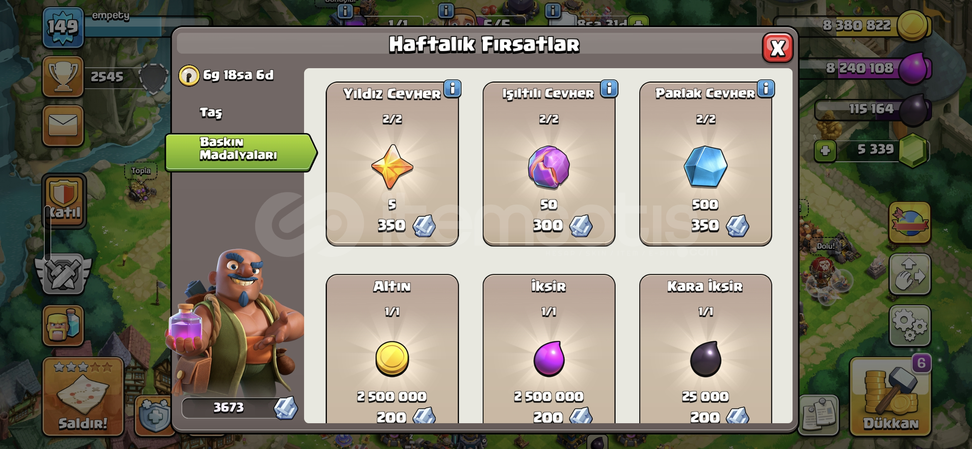This screenshot has height=449, width=972.
Task: Open the settings gears icon
Action: click(x=910, y=326)
